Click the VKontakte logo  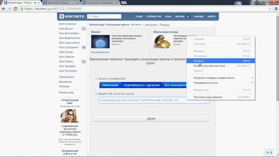71,16
